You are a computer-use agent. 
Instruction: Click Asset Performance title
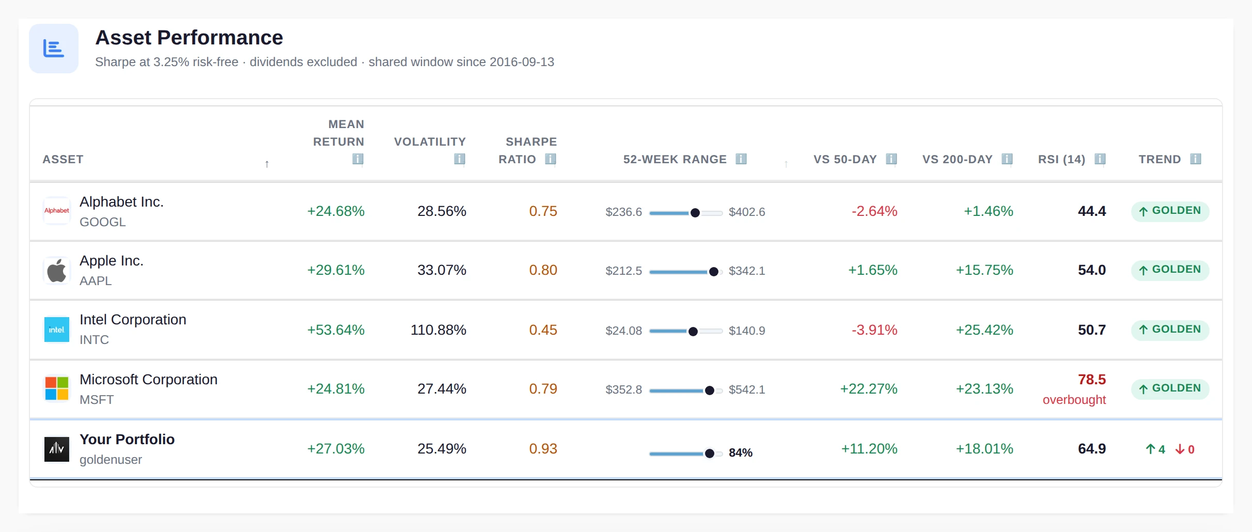point(189,38)
